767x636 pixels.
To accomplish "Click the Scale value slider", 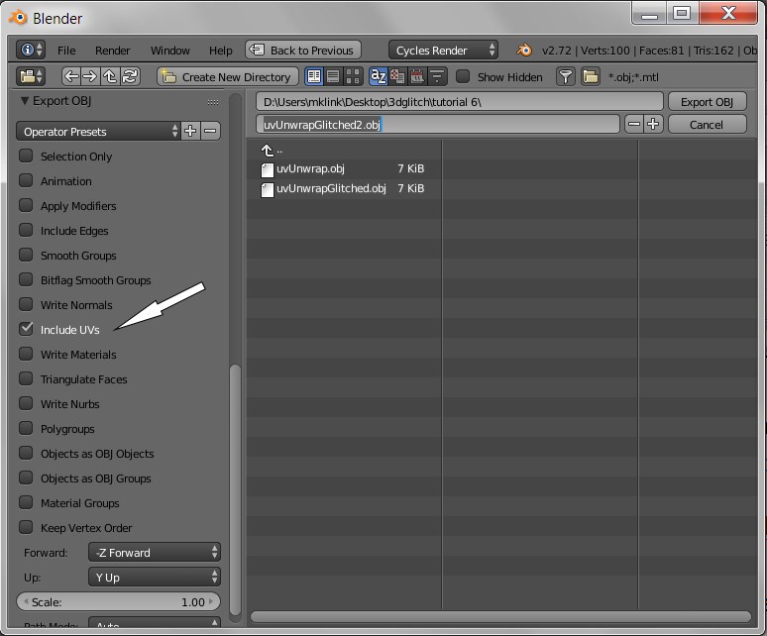I will (x=119, y=601).
